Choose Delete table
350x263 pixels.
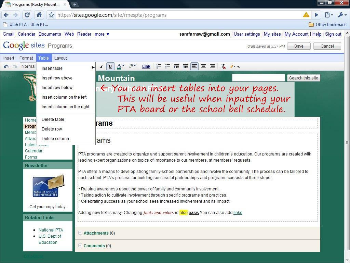point(66,119)
